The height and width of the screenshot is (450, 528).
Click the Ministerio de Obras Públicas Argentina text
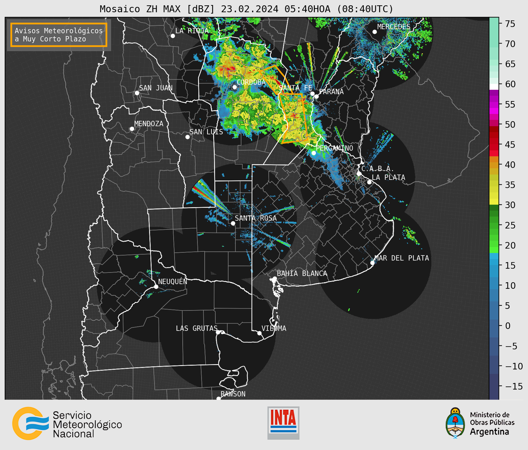click(492, 423)
